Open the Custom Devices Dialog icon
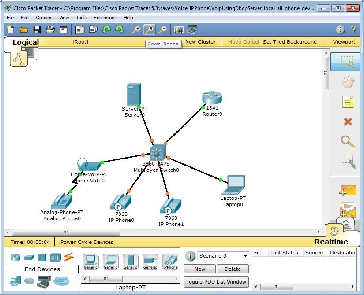Viewport: 364px width, 295px height. 192,29
